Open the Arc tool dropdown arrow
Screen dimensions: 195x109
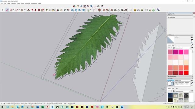(19, 10)
